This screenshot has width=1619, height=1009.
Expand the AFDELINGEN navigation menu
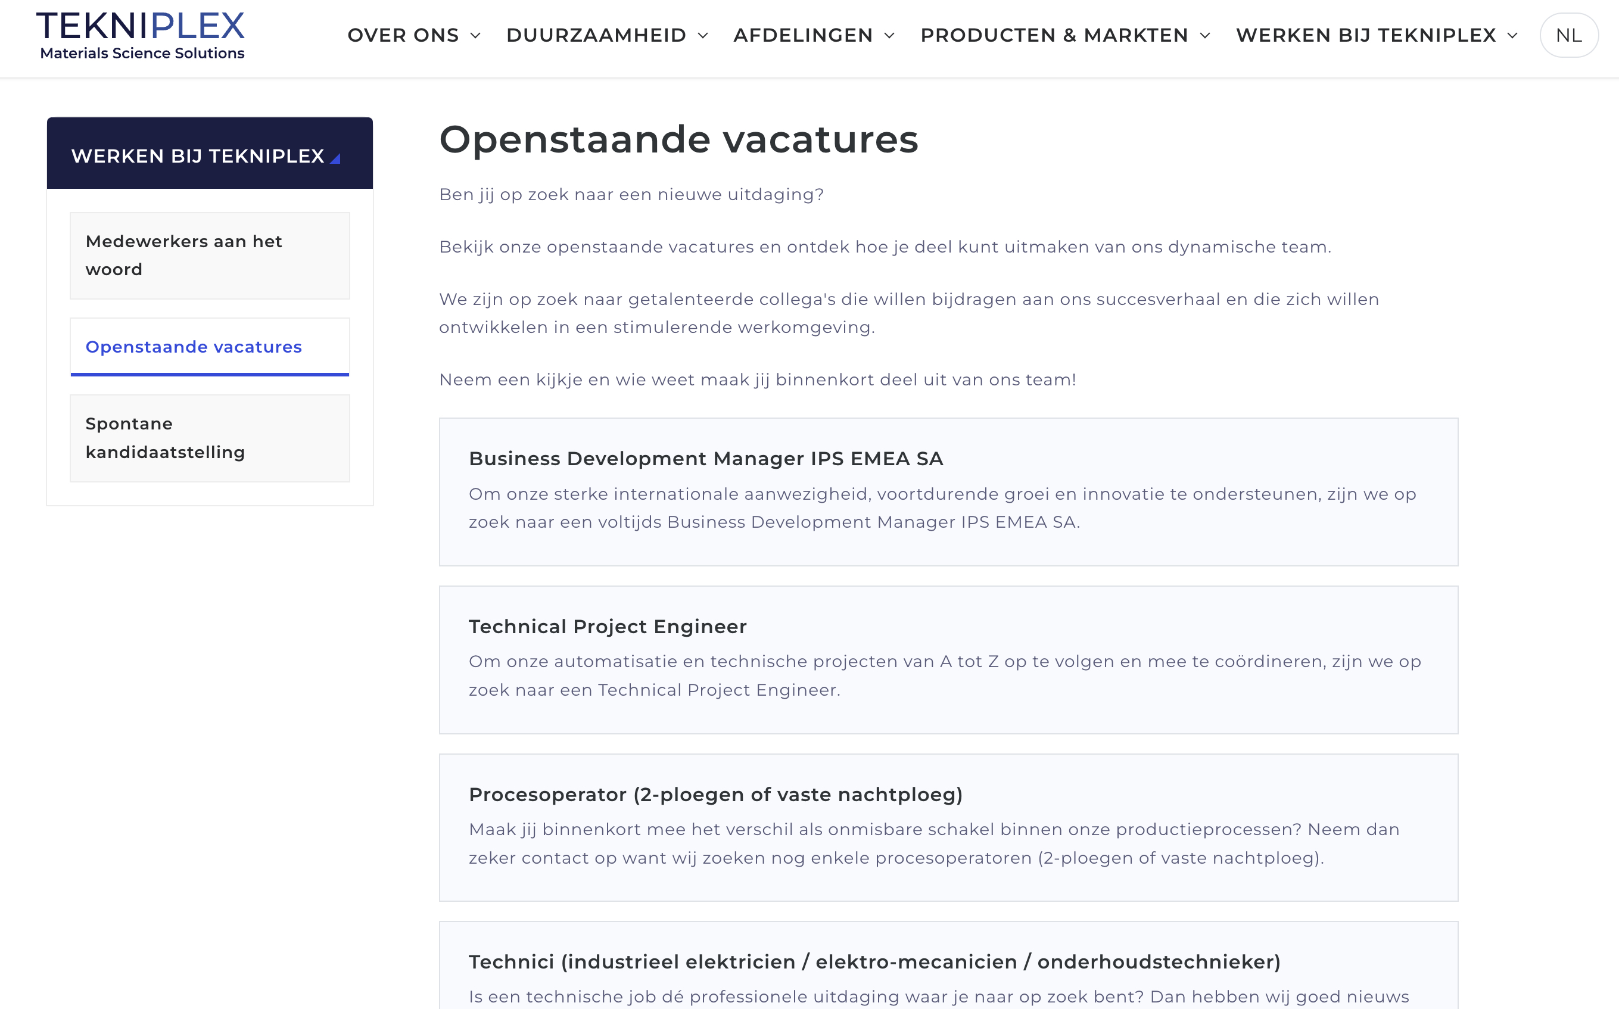pos(814,35)
